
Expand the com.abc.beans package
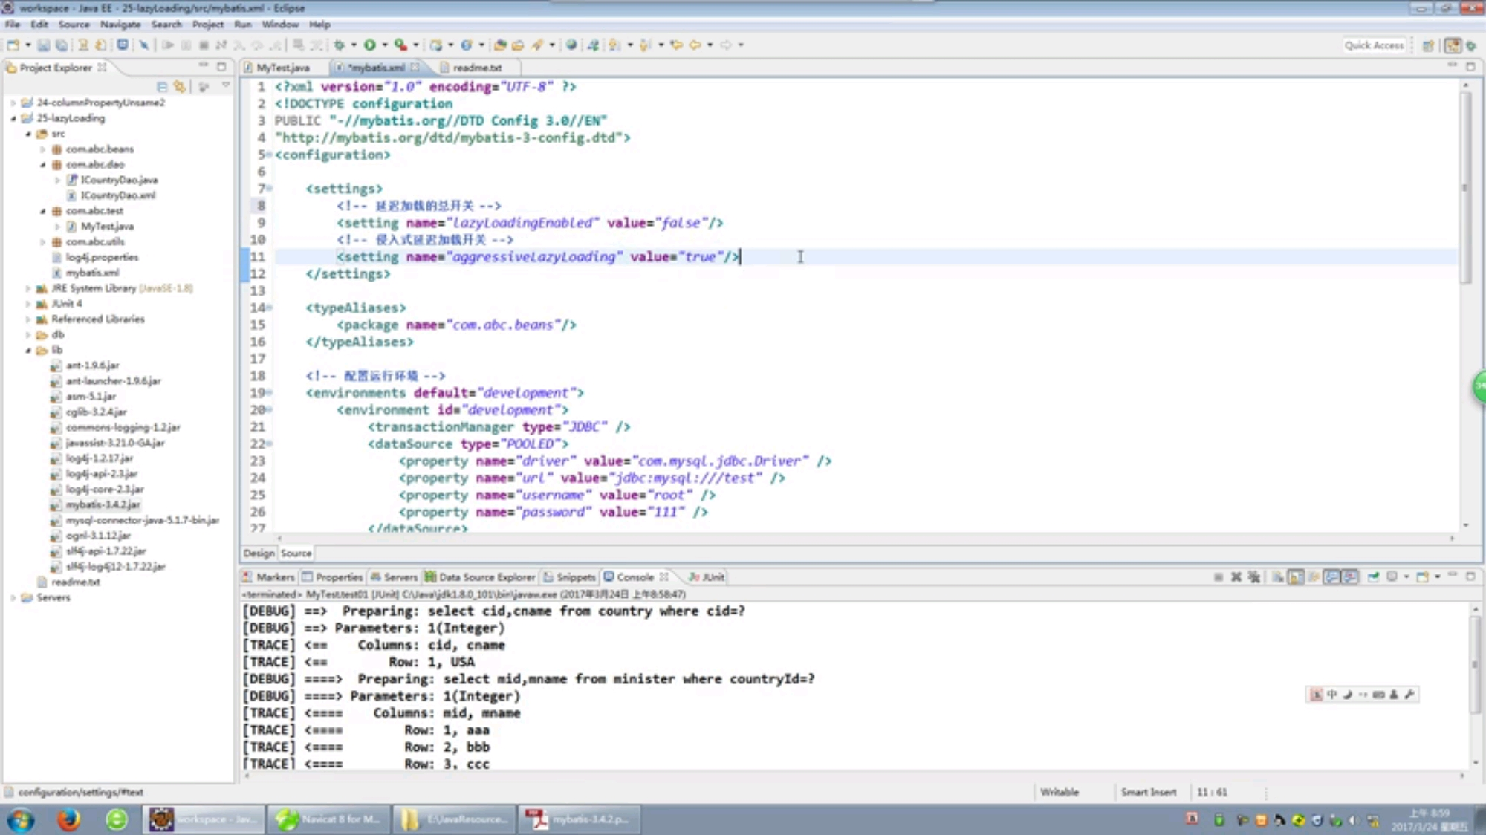(42, 149)
